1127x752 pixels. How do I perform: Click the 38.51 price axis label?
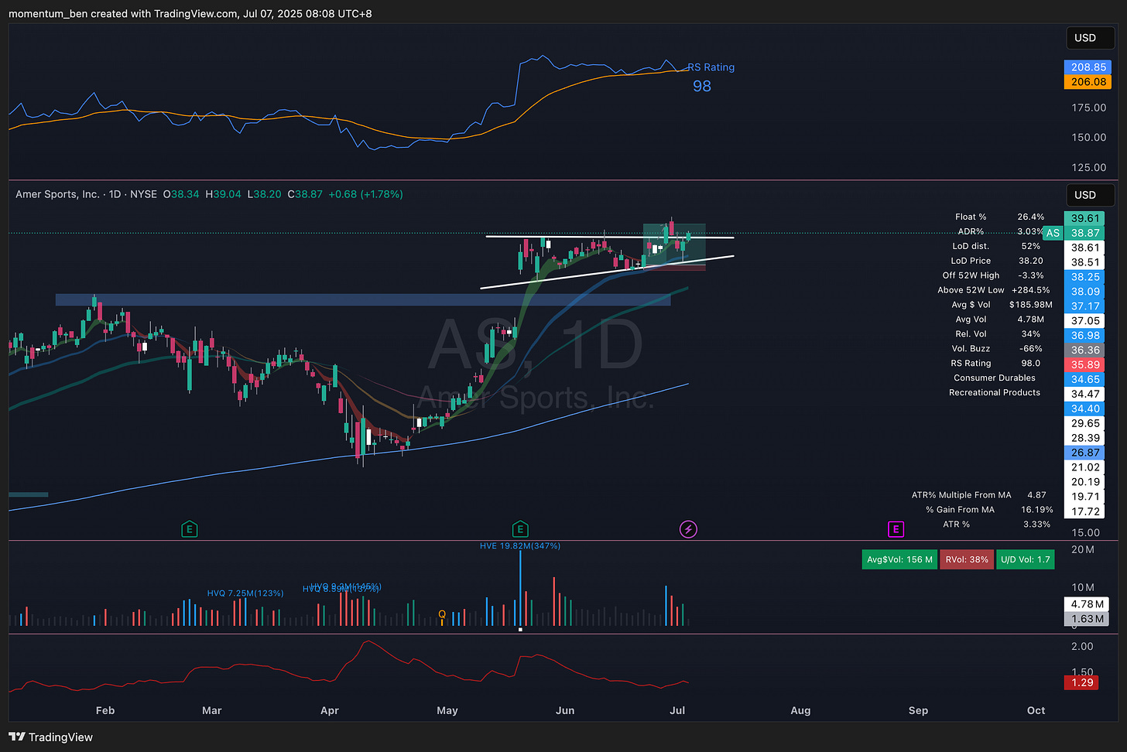pyautogui.click(x=1085, y=262)
